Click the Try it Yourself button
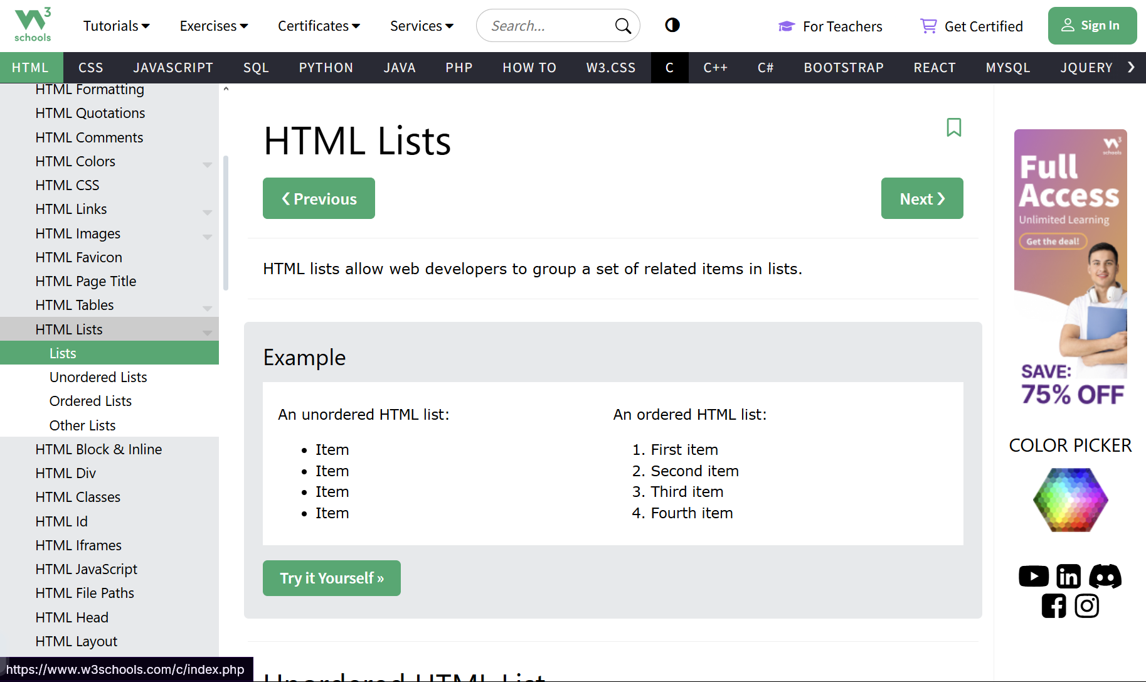 pos(331,578)
